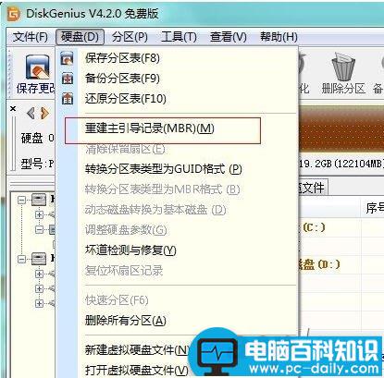The image size is (384, 378).
Task: Collapse the second disk tree node
Action: click(21, 259)
